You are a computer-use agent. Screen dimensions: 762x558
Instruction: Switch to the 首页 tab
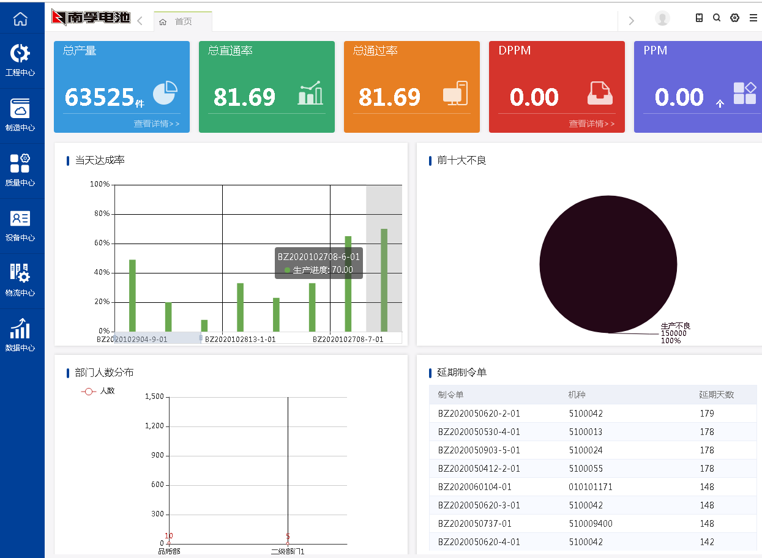coord(182,20)
